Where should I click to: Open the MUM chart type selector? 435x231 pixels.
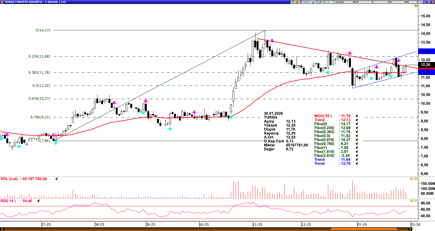pyautogui.click(x=355, y=2)
